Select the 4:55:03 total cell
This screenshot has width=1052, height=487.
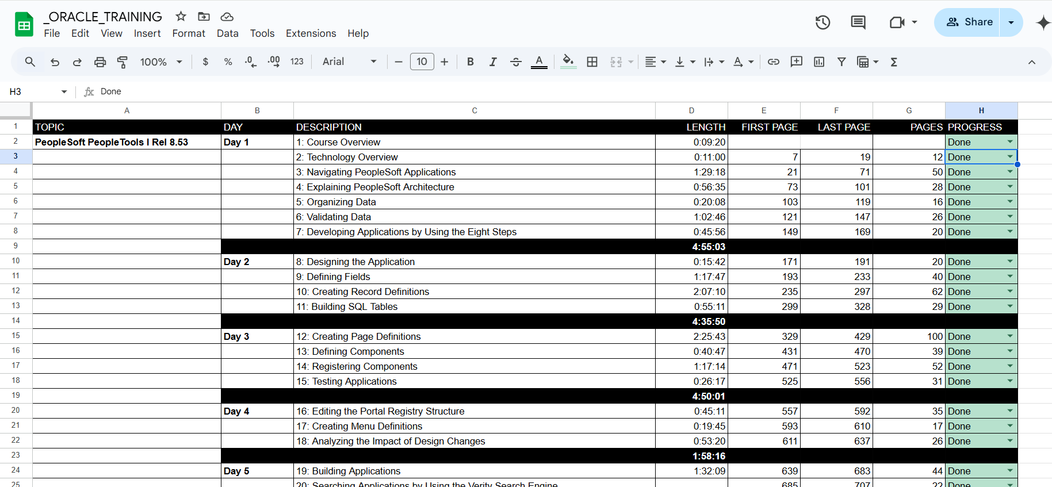click(691, 247)
